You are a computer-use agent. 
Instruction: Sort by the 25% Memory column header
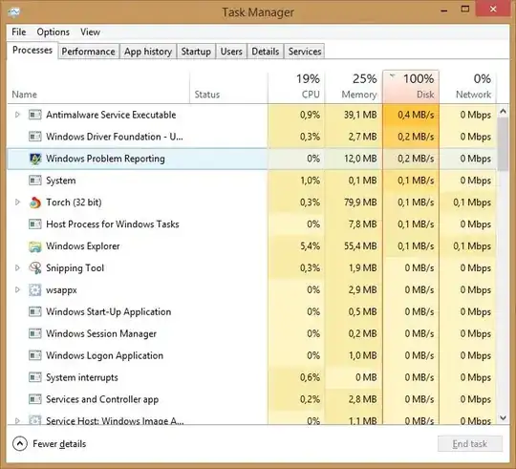[354, 87]
